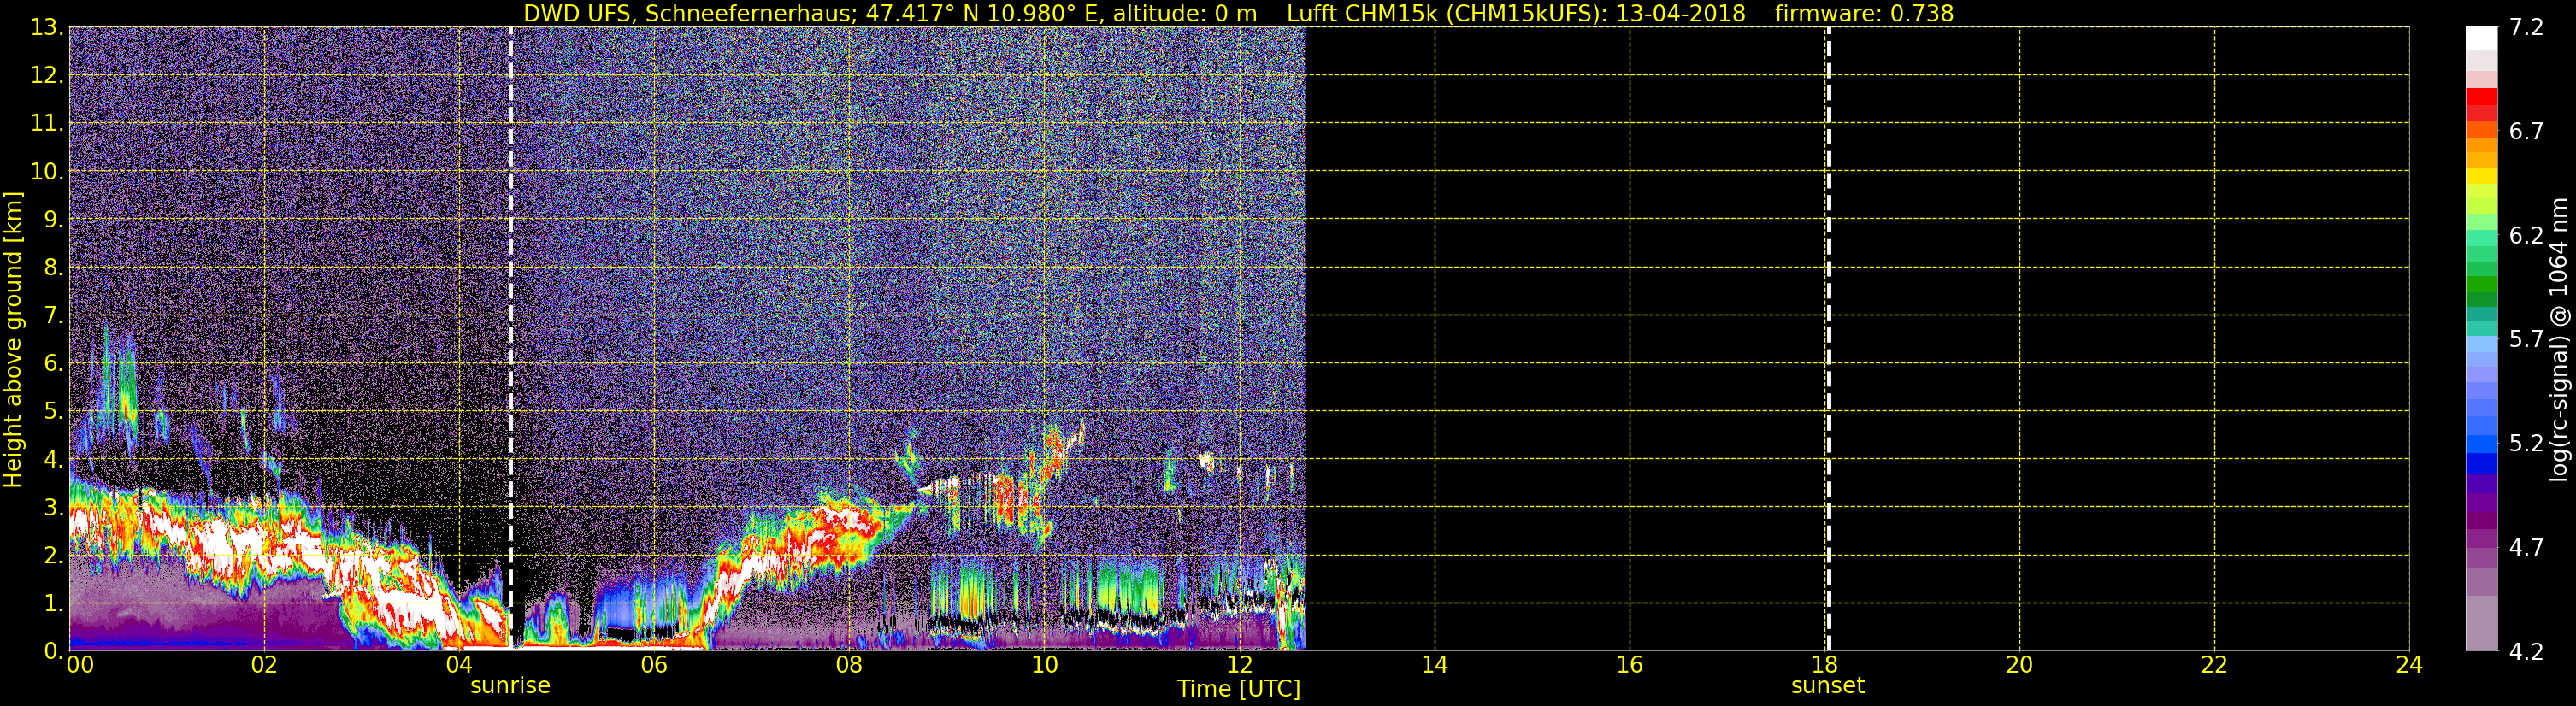Image resolution: width=2576 pixels, height=706 pixels.
Task: Click the "5.2" colour bar tick label
Action: (2526, 443)
